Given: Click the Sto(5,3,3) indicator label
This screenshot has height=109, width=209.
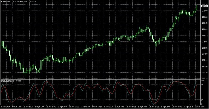Looking at the screenshot, I should point(5,81).
